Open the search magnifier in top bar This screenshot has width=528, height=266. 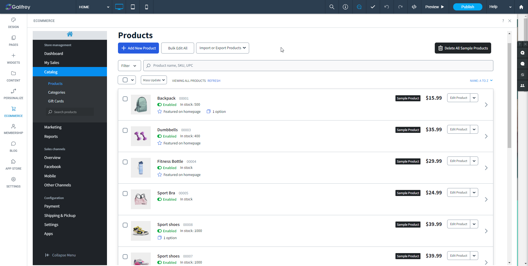coord(332,7)
